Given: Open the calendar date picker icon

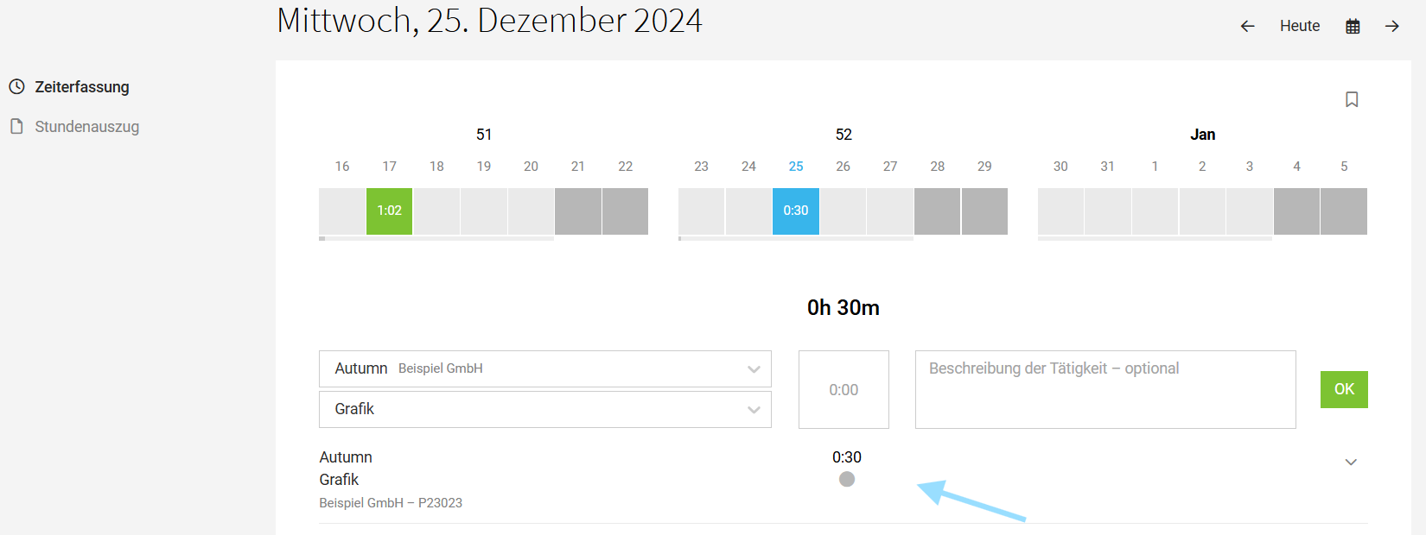Looking at the screenshot, I should [1353, 26].
